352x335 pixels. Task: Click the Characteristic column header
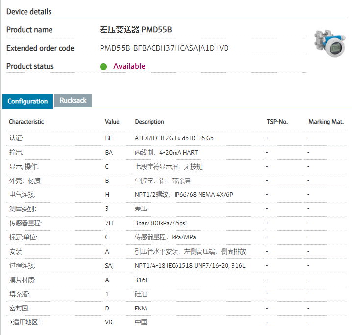point(26,122)
